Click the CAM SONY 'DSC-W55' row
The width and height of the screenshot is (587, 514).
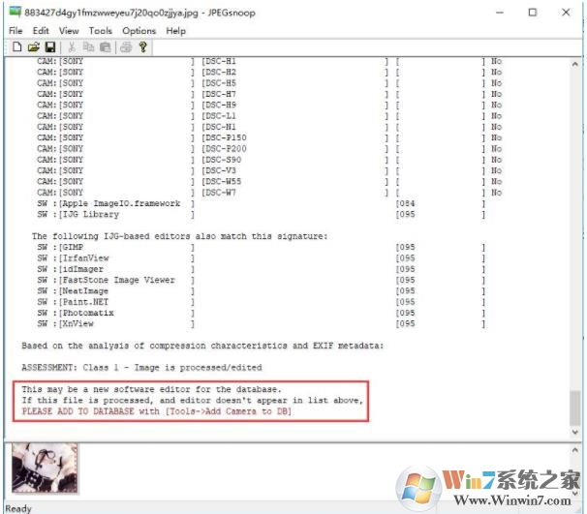(269, 181)
